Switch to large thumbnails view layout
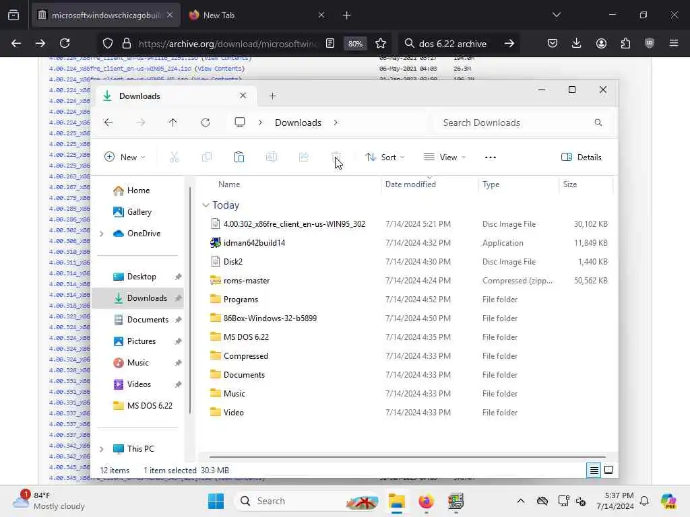 click(608, 471)
